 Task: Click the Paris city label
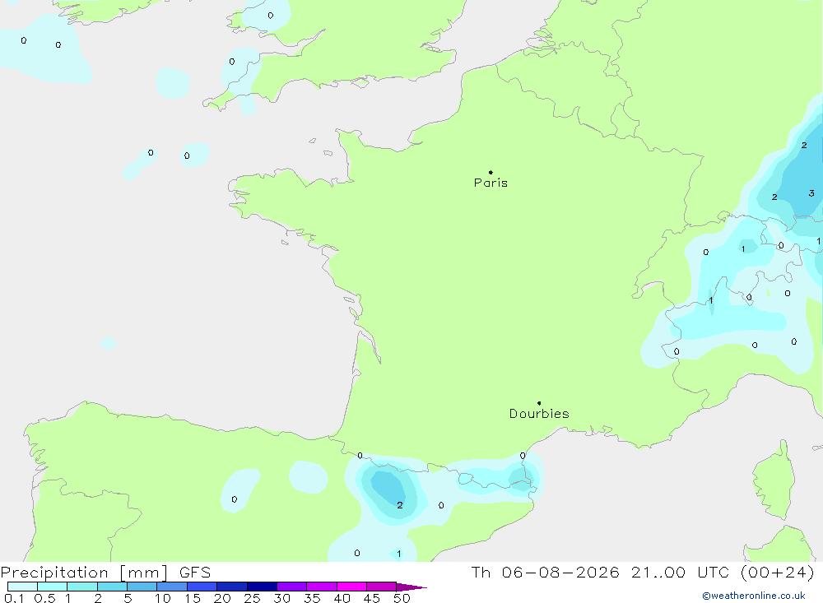pyautogui.click(x=491, y=183)
